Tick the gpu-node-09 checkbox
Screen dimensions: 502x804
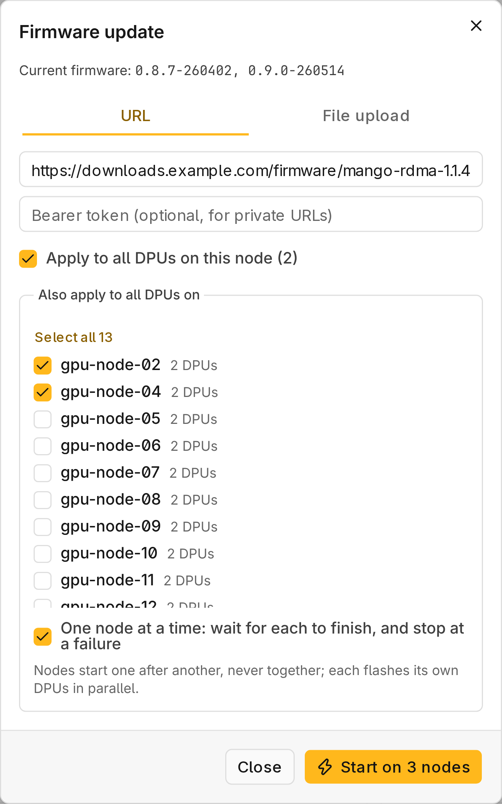point(43,527)
